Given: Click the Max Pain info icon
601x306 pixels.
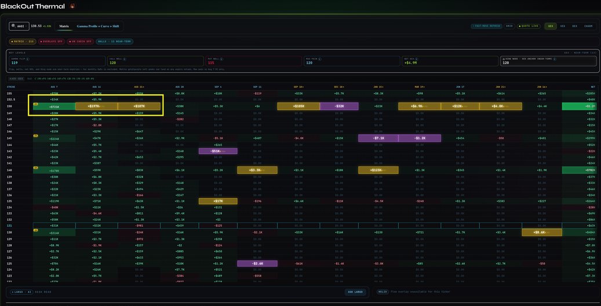Looking at the screenshot, I should point(320,59).
